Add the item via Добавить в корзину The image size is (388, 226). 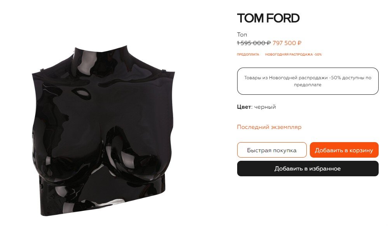344,150
